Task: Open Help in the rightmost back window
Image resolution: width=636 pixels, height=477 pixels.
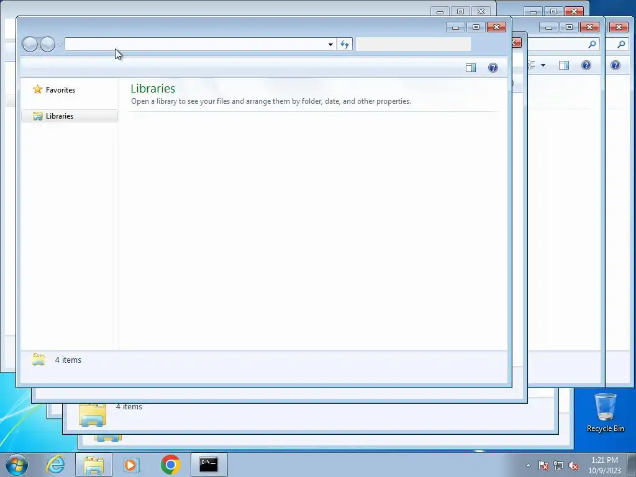Action: tap(616, 65)
